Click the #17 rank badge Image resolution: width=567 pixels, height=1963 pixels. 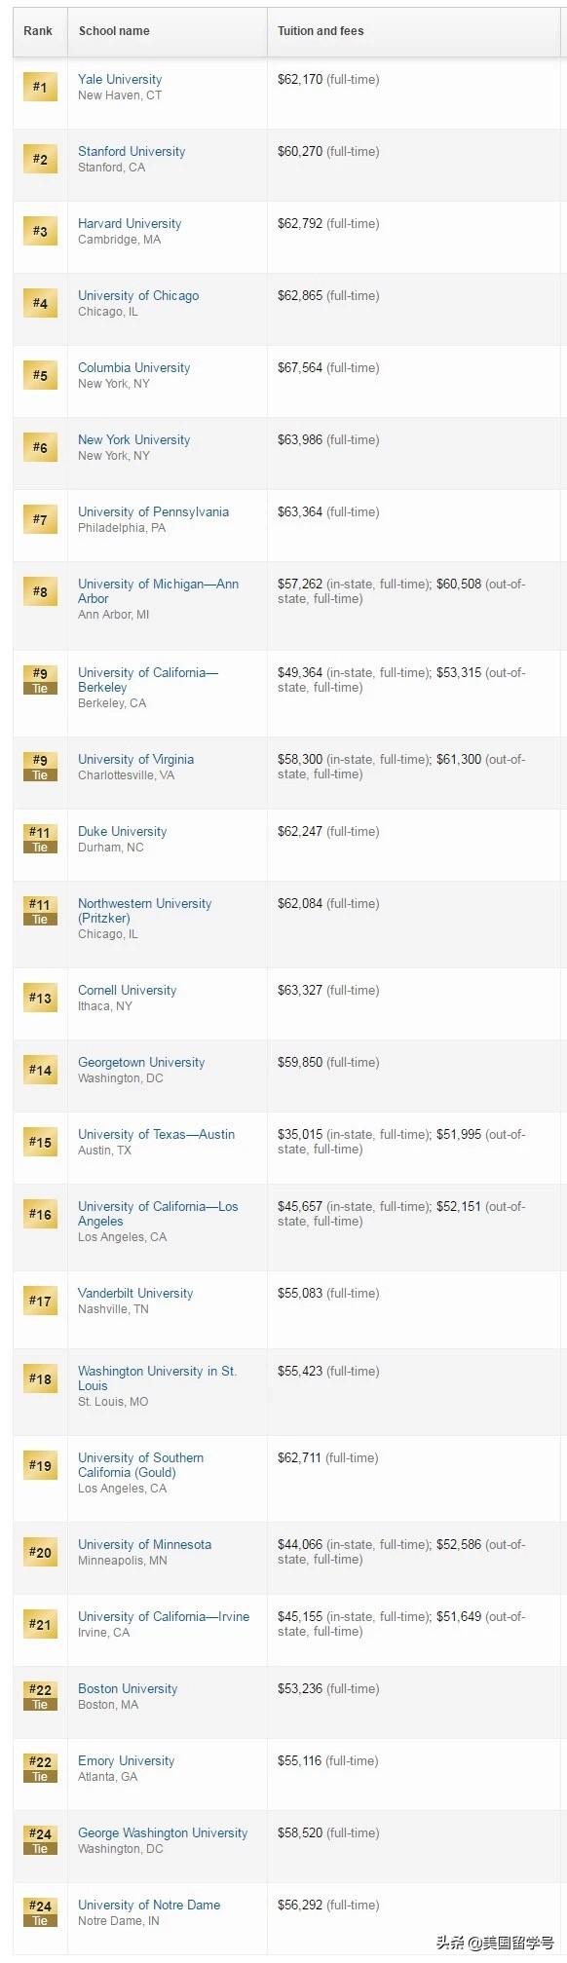point(40,1301)
